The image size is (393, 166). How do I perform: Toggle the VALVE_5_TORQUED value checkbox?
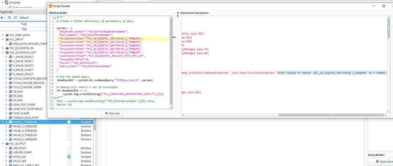tap(69, 139)
